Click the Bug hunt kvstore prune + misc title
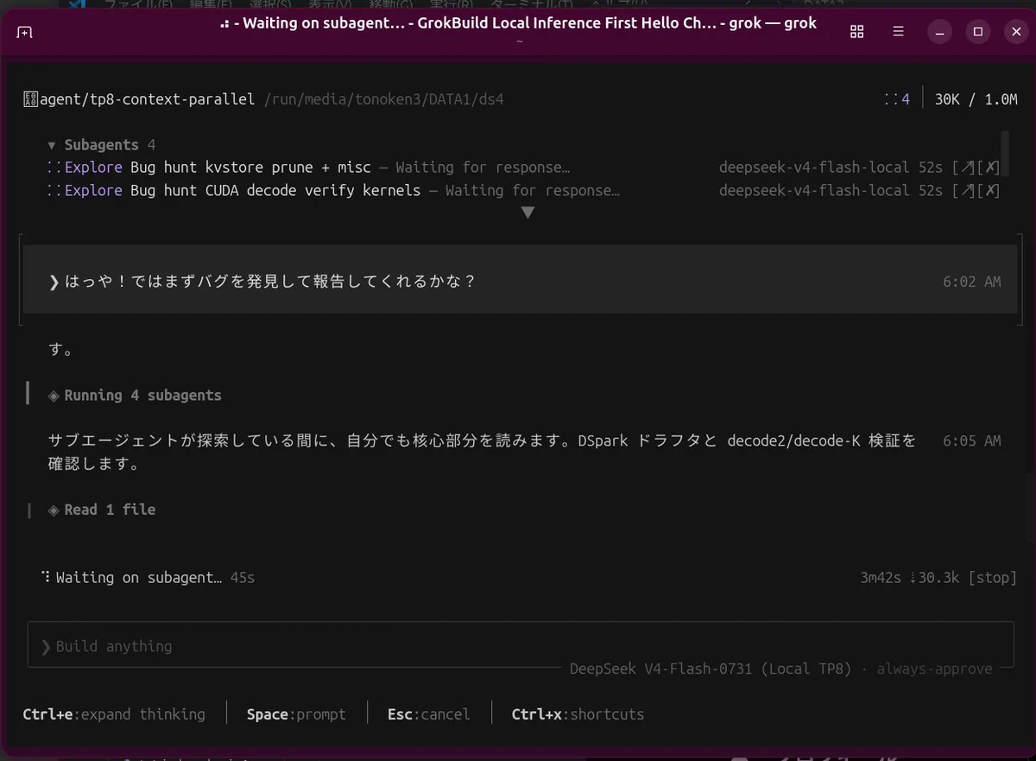 coord(250,168)
